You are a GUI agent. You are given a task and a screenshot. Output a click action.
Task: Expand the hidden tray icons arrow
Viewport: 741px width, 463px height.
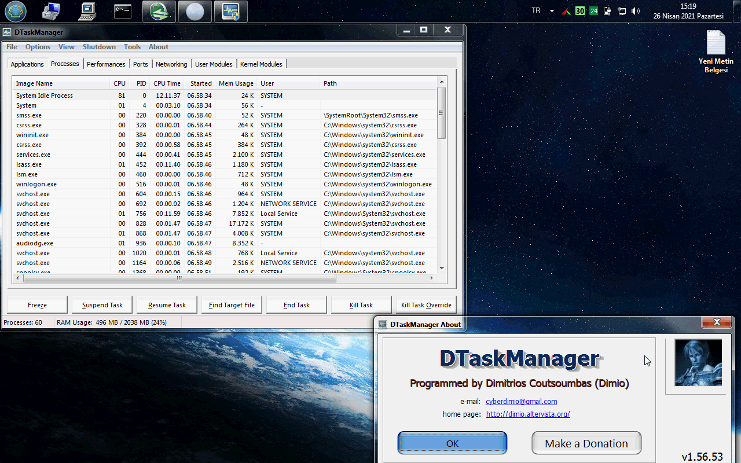click(552, 11)
